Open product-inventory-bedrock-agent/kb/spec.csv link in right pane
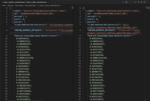150x101 pixels. tap(111, 27)
